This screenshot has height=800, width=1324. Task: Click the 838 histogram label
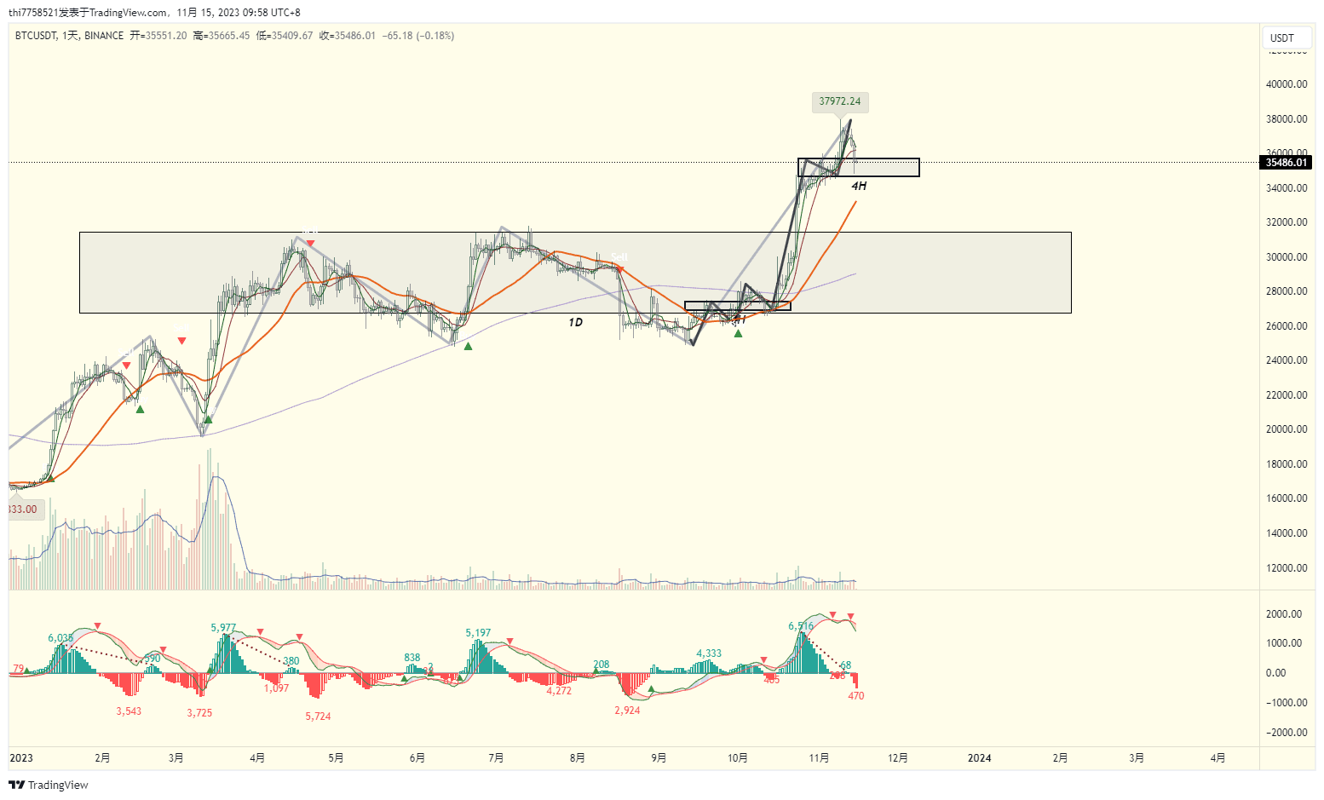pyautogui.click(x=412, y=658)
